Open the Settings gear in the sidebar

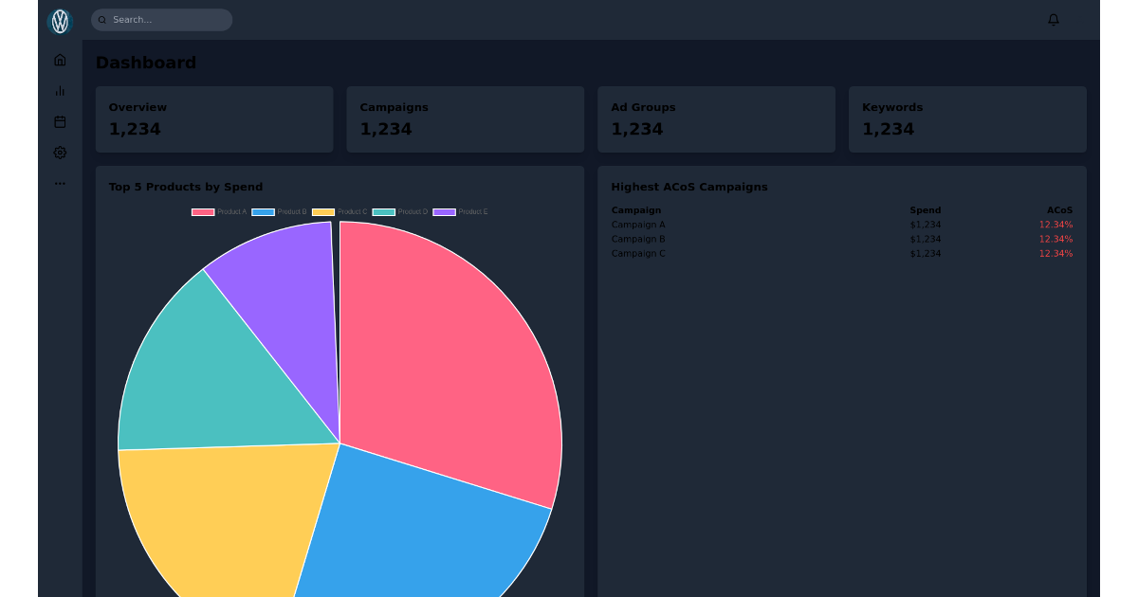click(60, 153)
